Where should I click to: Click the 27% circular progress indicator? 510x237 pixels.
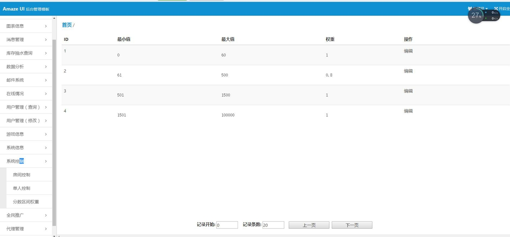coord(476,15)
